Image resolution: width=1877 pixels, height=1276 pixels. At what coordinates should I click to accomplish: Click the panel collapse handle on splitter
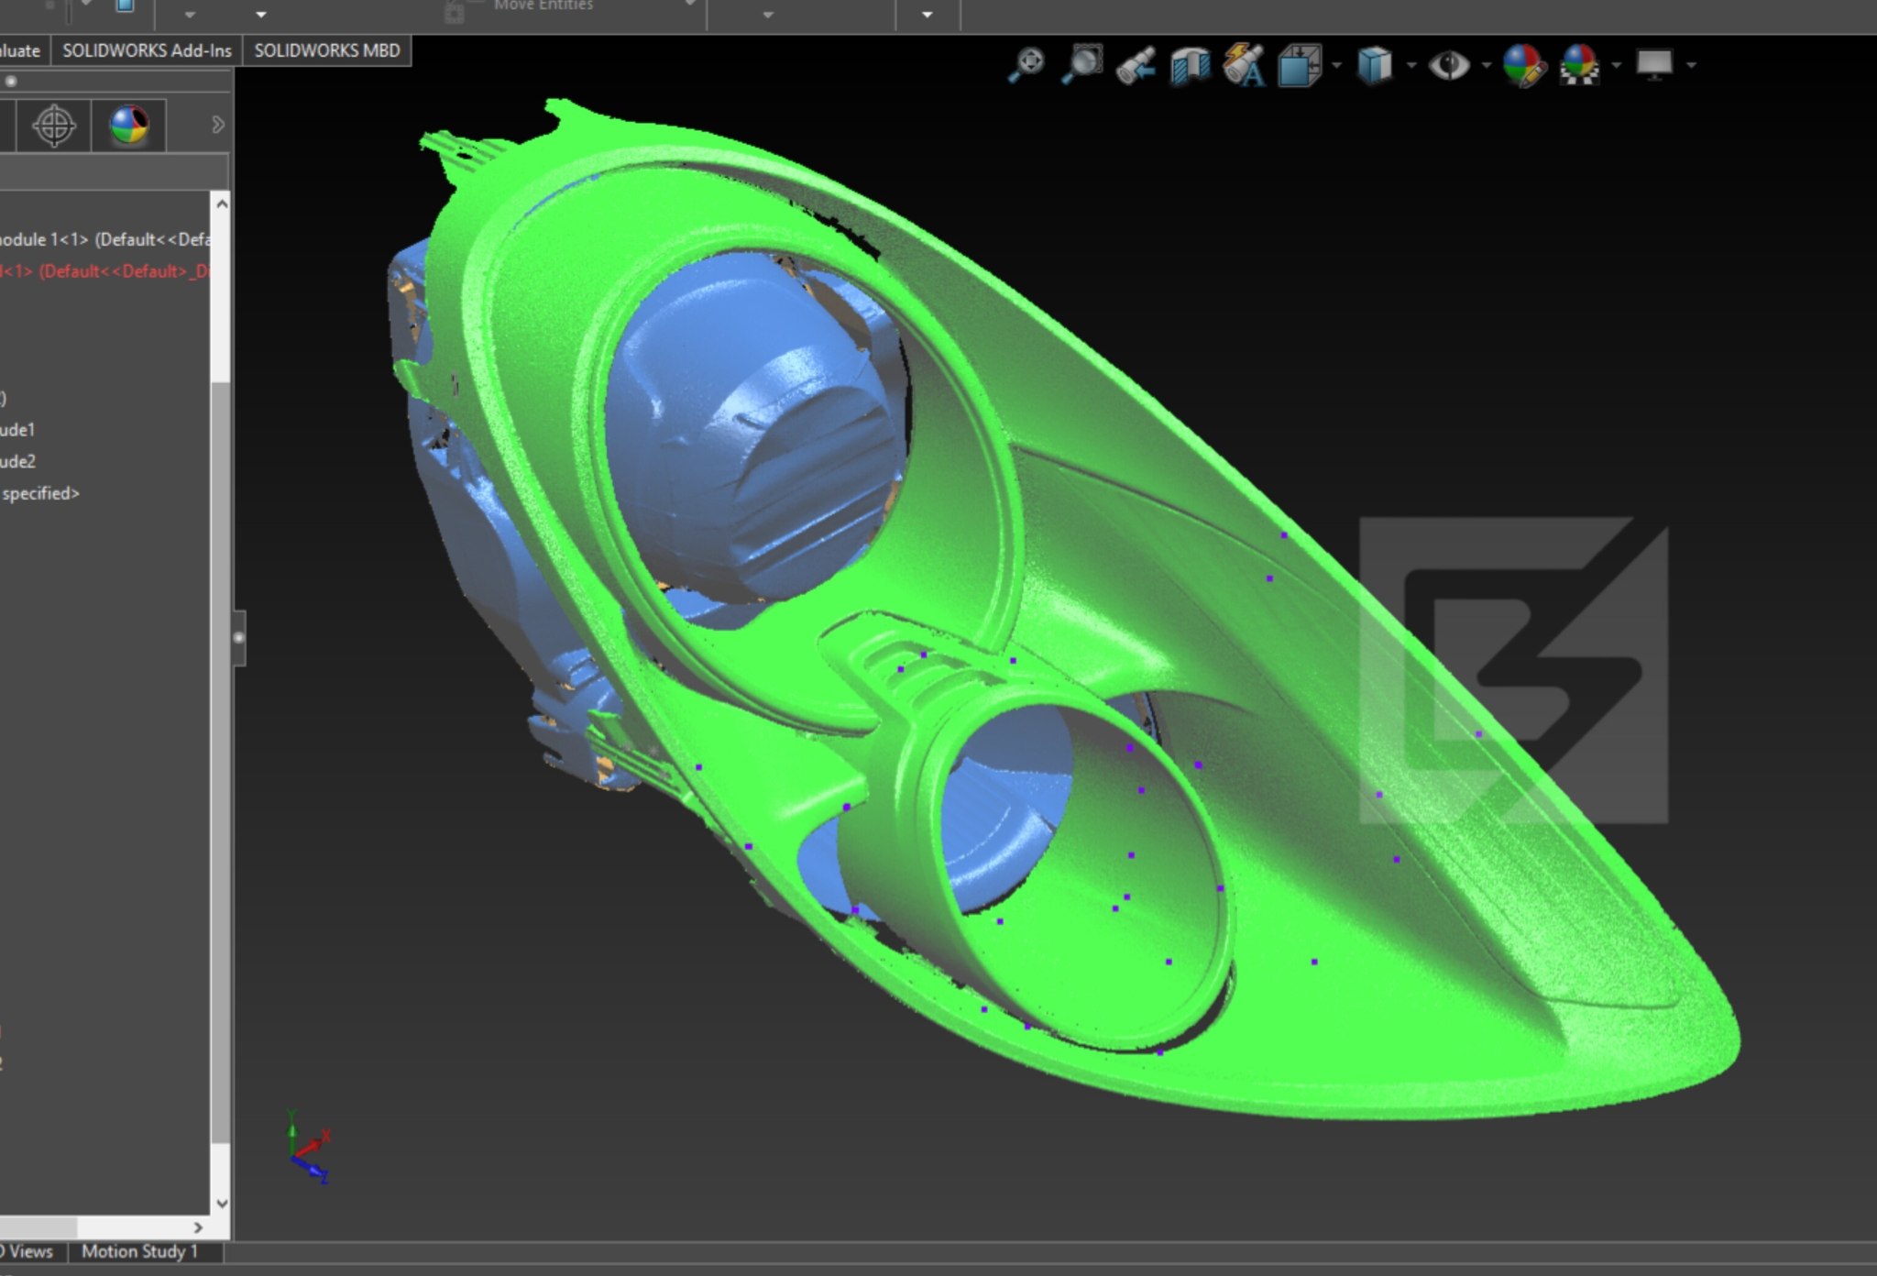pos(238,638)
